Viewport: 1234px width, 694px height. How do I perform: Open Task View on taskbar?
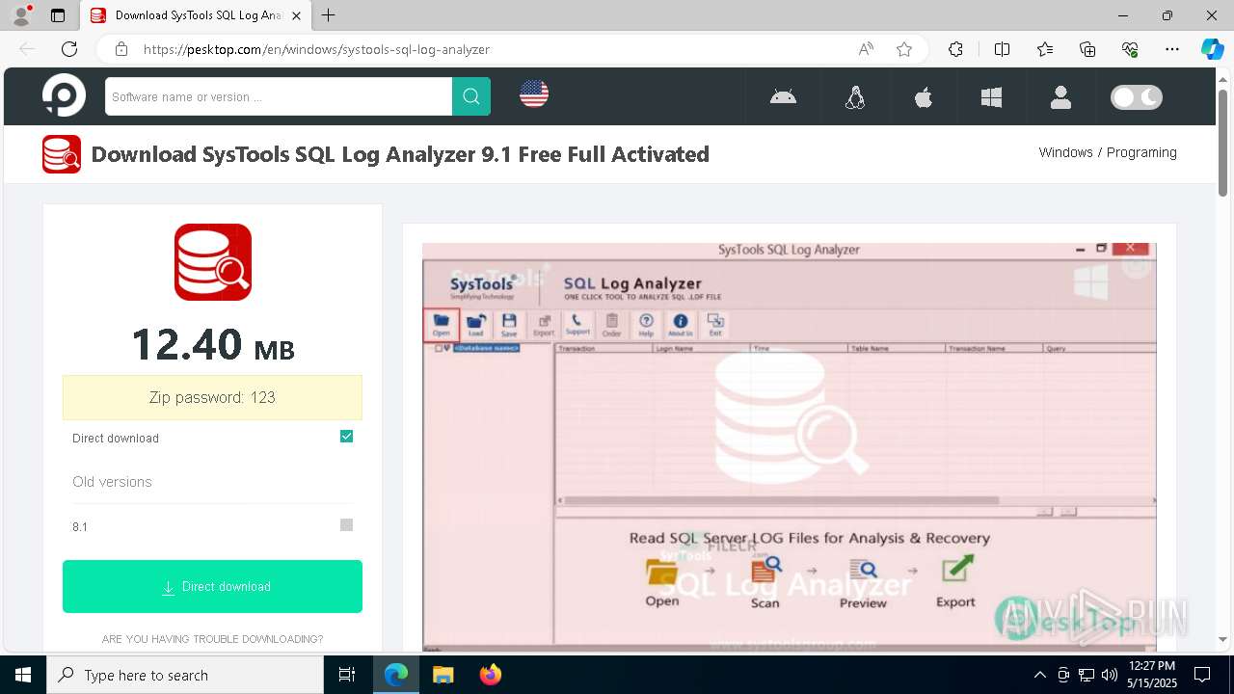point(347,675)
